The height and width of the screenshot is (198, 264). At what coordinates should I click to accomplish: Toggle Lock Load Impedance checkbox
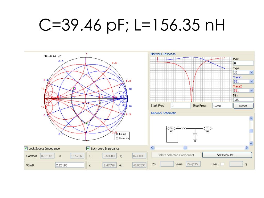tap(88, 148)
